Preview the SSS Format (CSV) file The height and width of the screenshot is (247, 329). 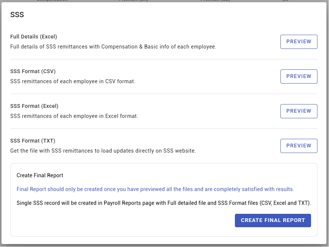(x=299, y=76)
